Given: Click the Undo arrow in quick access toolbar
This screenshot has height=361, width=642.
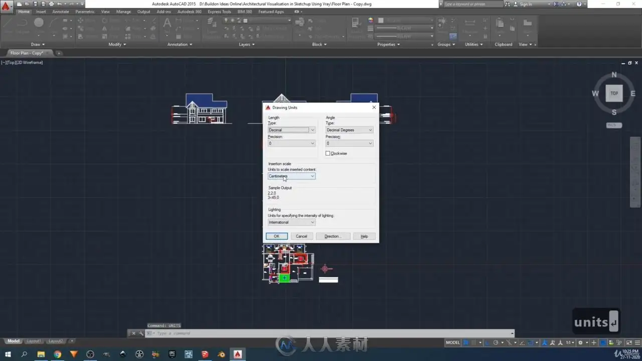Looking at the screenshot, I should (59, 4).
